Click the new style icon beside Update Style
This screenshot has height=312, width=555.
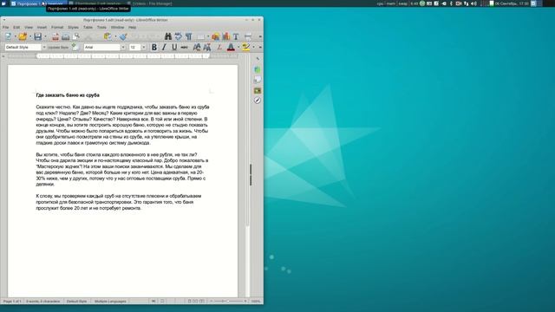click(x=75, y=47)
